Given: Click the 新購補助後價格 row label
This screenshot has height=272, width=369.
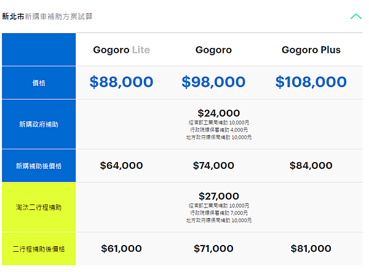Looking at the screenshot, I should point(39,166).
